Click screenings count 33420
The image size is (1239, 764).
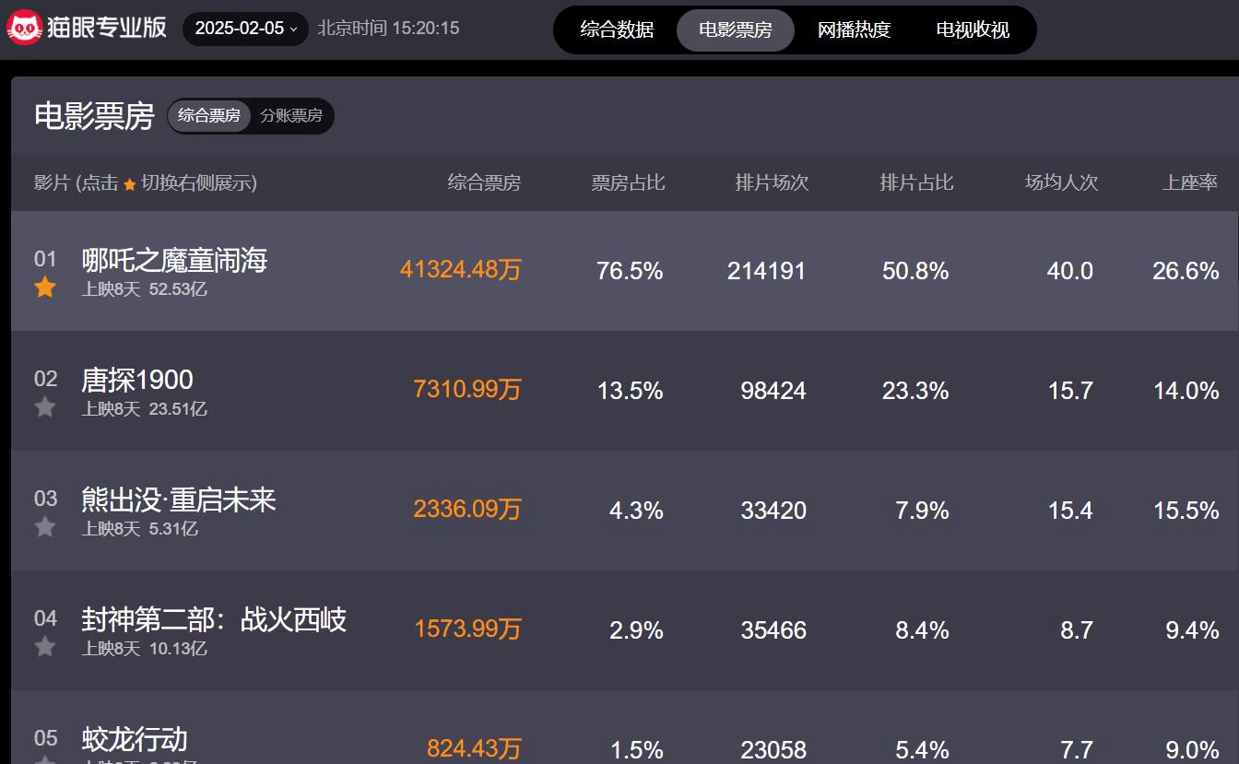point(773,511)
